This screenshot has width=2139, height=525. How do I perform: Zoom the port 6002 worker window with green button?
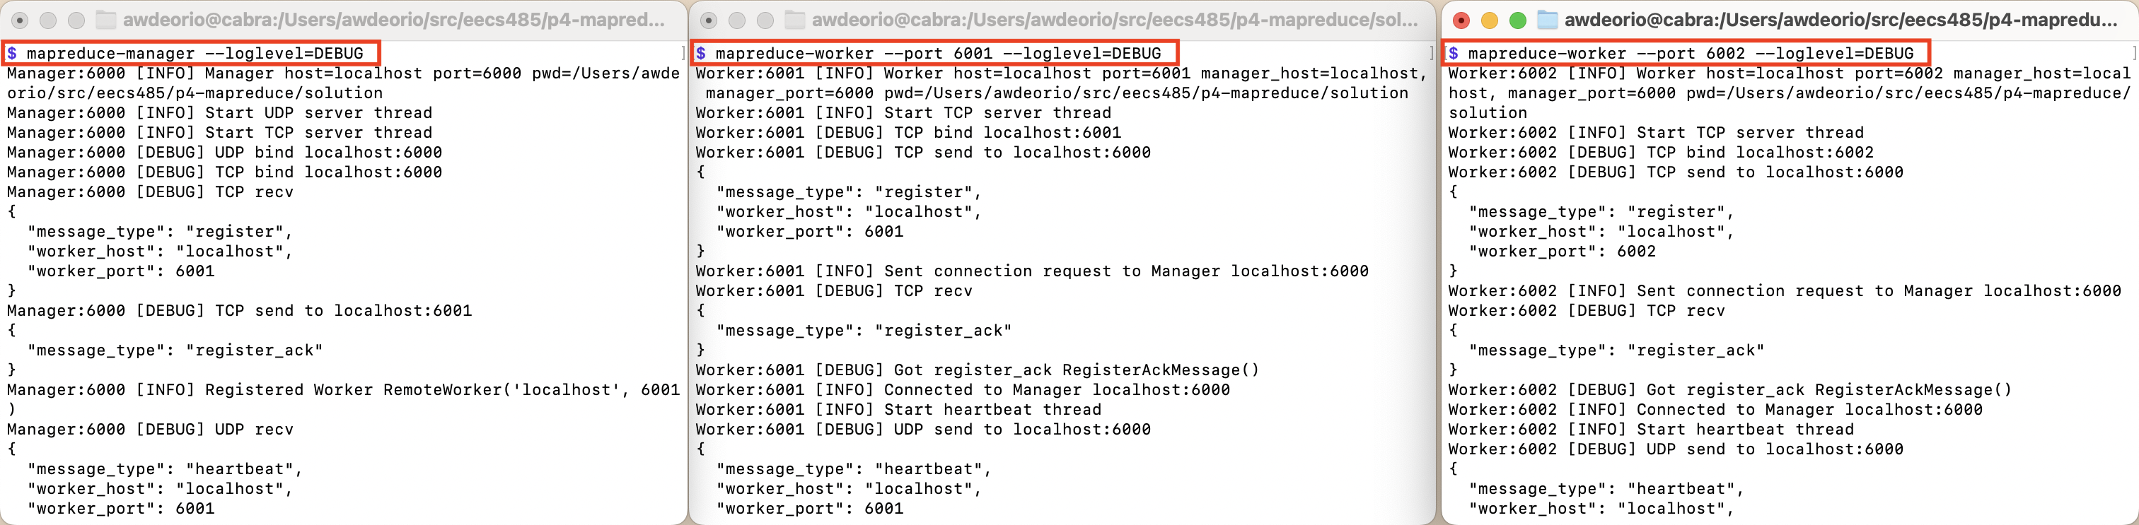tap(1518, 20)
